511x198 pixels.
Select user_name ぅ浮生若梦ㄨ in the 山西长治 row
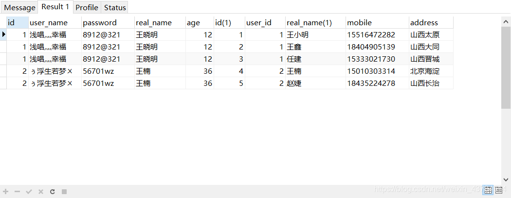[55, 83]
